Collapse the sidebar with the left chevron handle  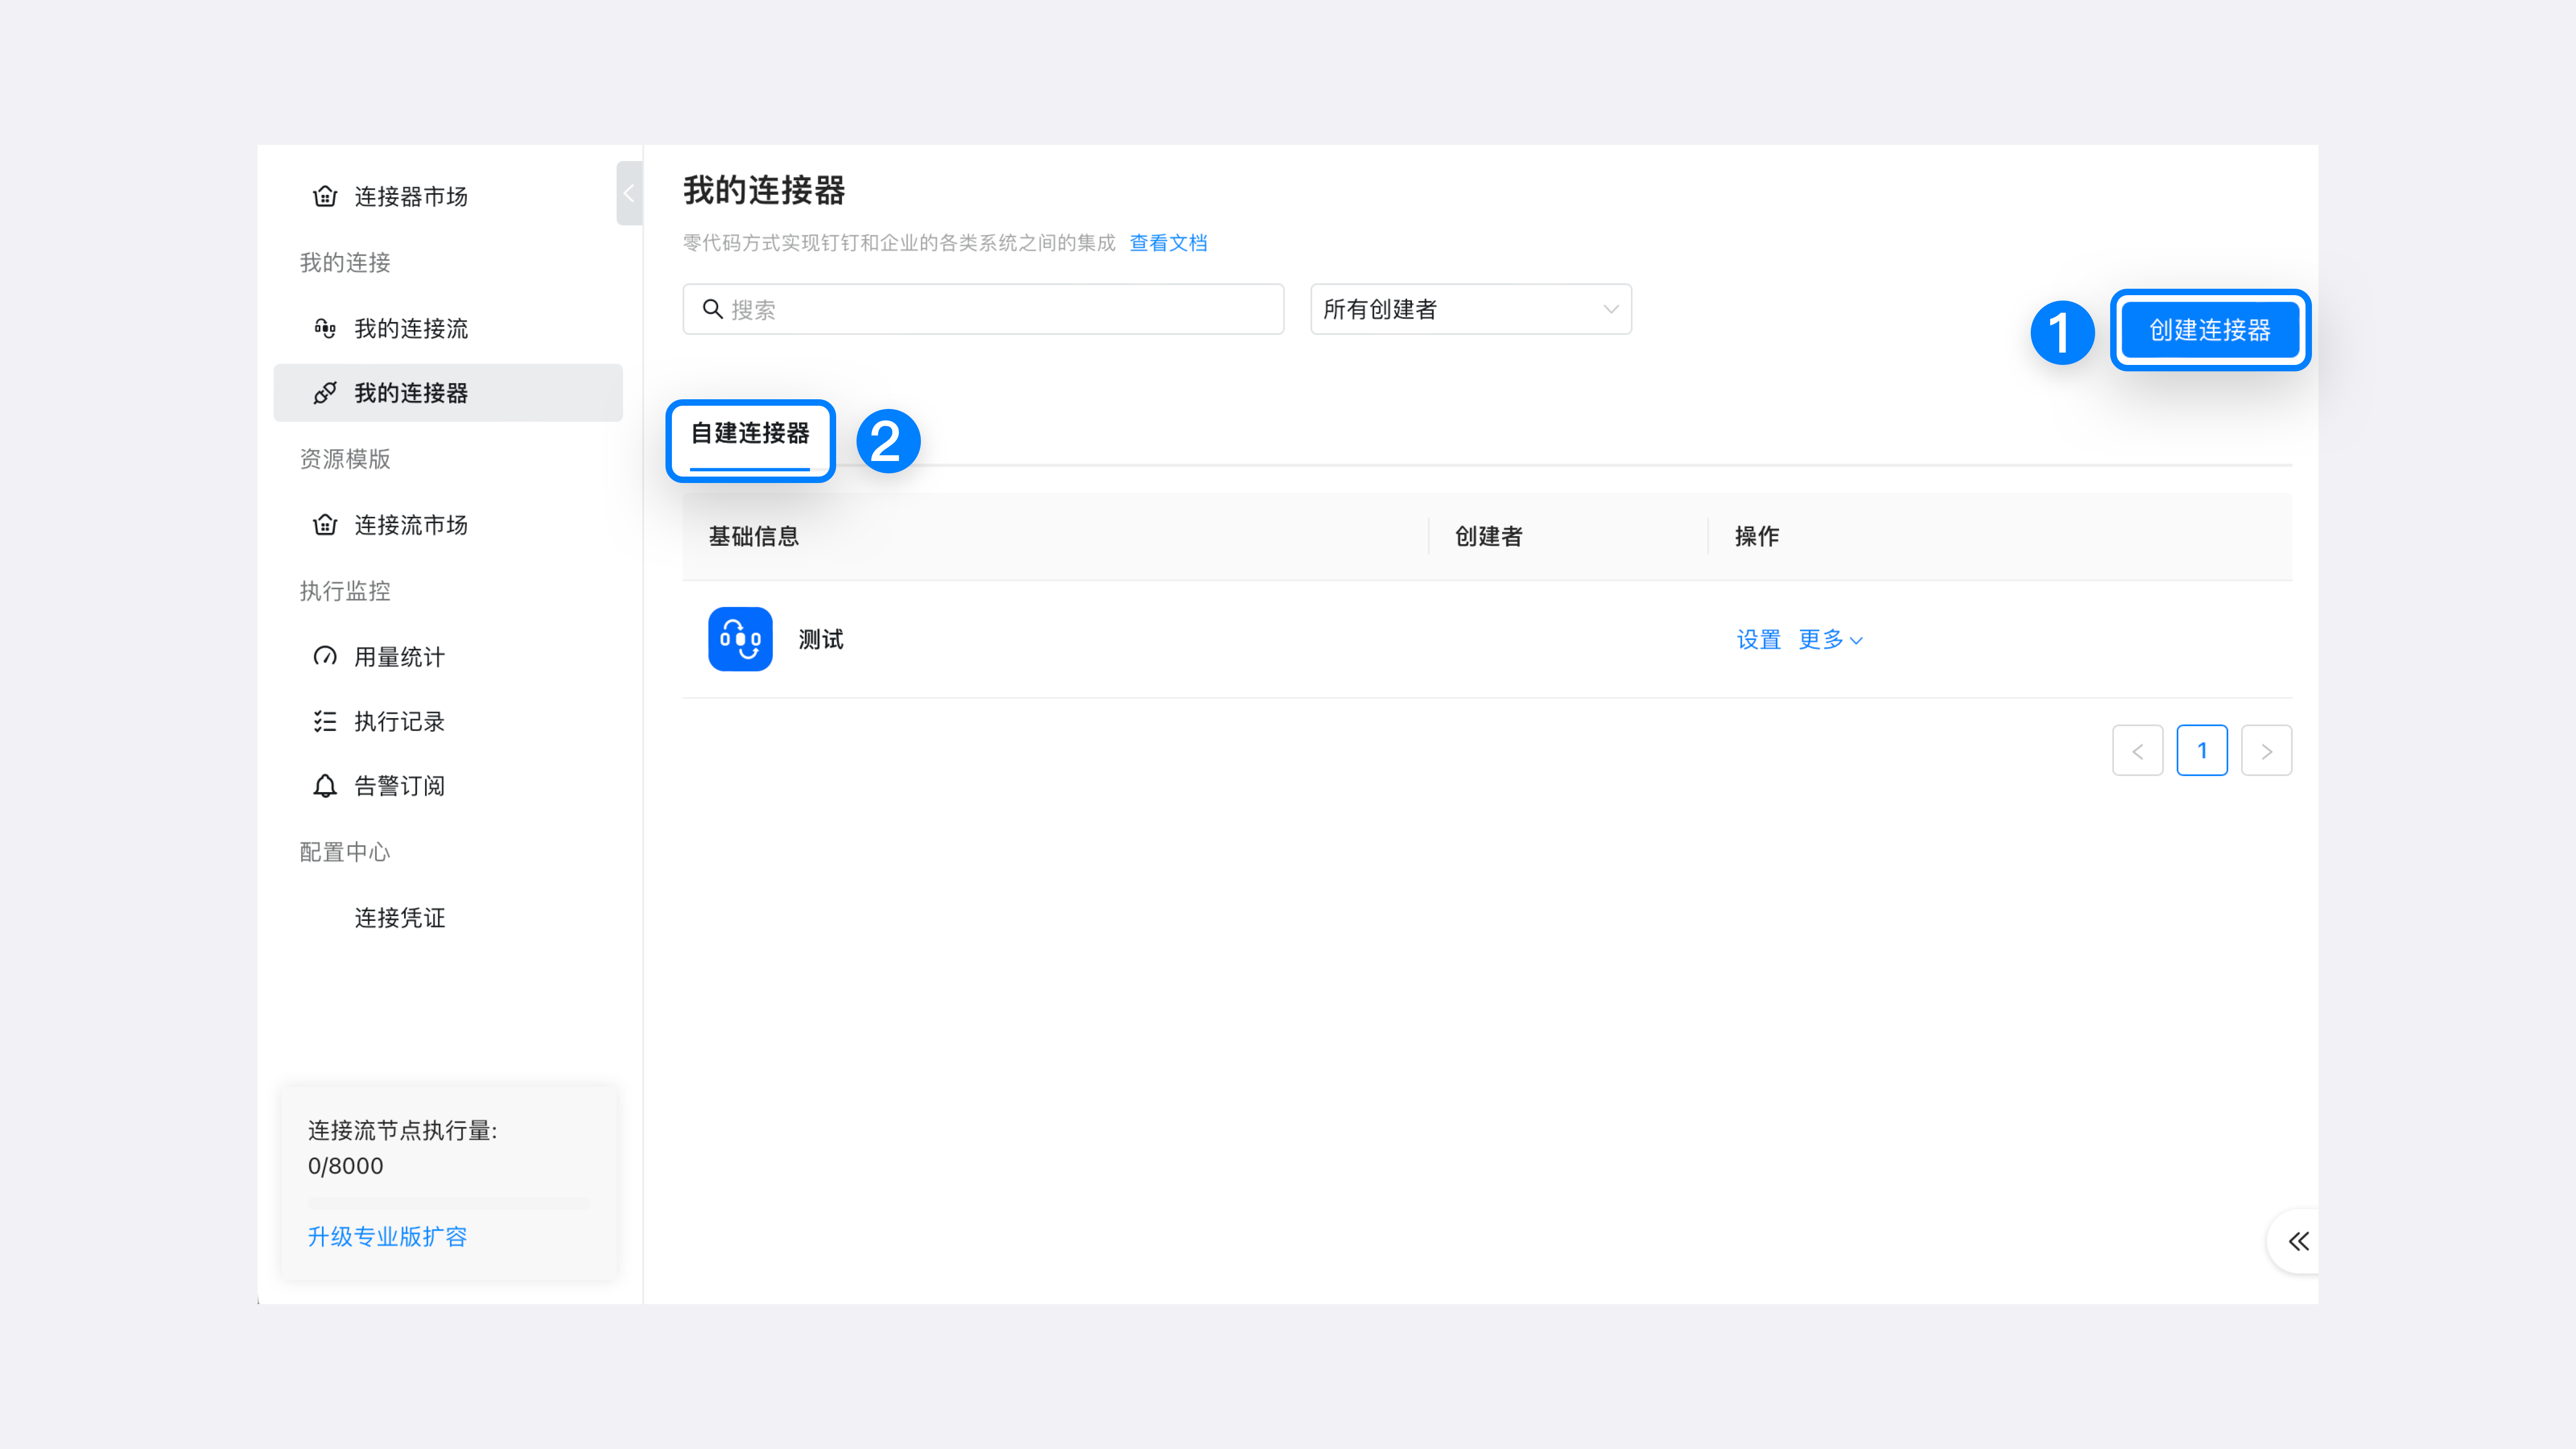point(629,193)
